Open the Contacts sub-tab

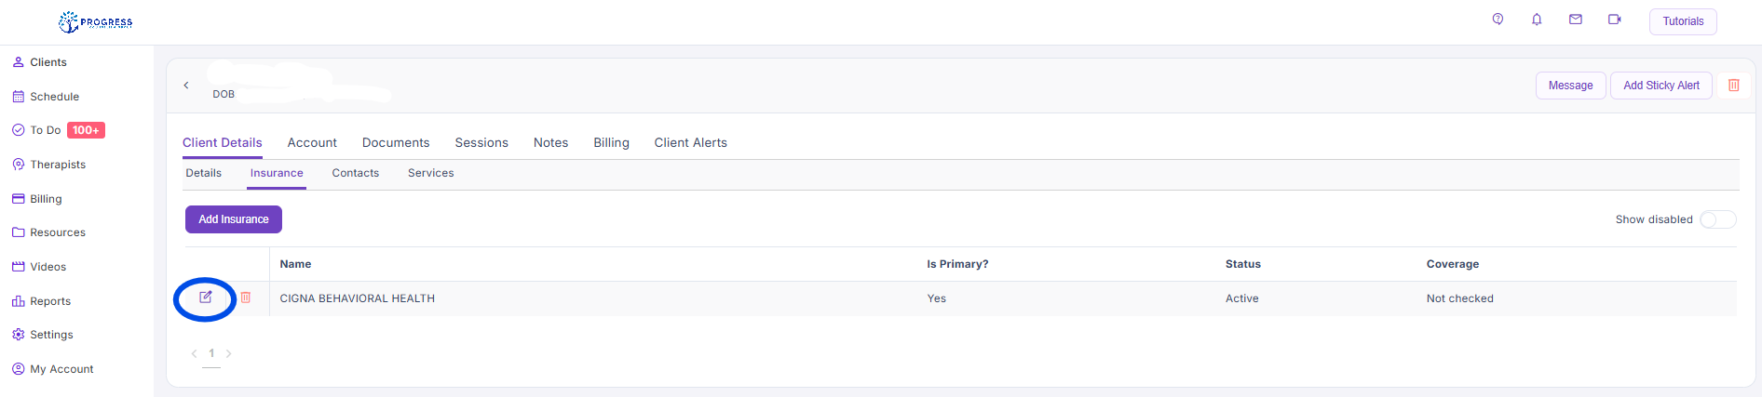click(355, 173)
